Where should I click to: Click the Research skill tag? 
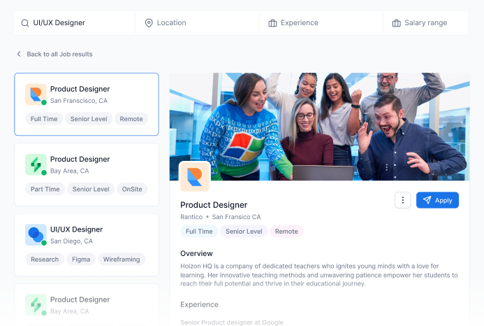45,260
